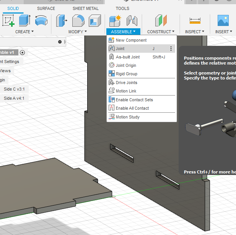
Task: Switch to the SHEET METAL tab
Action: click(x=86, y=8)
